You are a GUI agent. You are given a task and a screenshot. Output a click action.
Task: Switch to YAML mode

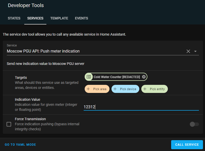pos(20,145)
